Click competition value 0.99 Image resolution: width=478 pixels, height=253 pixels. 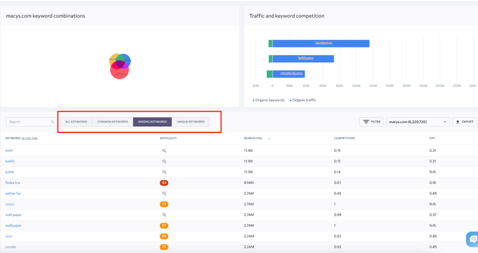click(337, 215)
